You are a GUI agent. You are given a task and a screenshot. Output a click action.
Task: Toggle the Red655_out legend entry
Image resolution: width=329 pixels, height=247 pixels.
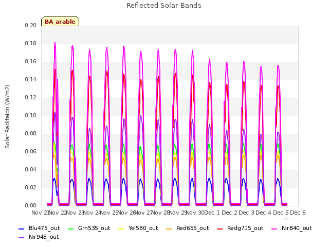[188, 228]
